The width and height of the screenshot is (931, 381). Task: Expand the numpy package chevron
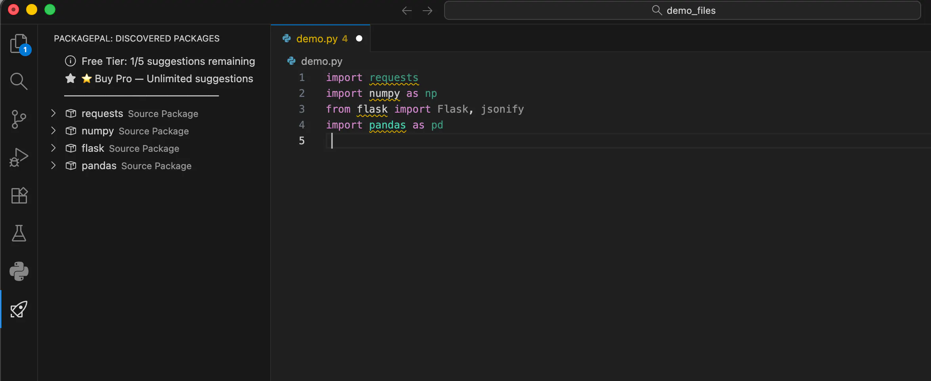[53, 131]
